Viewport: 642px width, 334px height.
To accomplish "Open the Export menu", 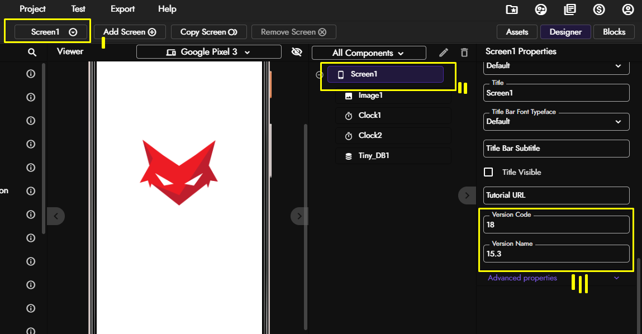I will tap(122, 9).
